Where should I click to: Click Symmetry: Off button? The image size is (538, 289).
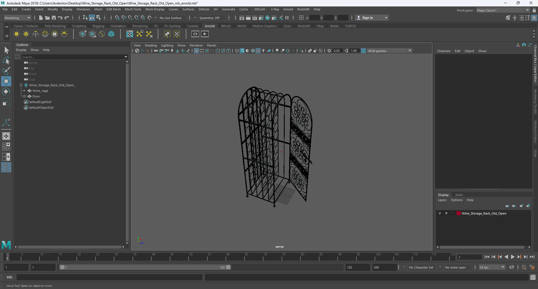coord(212,18)
